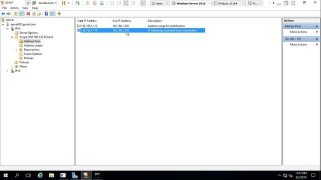The width and height of the screenshot is (321, 180).
Task: Click the Full Screen mode icon
Action: pyautogui.click(x=126, y=3)
